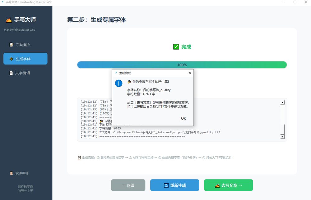Close the 生成完成 dialog with X
This screenshot has width=311, height=200.
190,73
